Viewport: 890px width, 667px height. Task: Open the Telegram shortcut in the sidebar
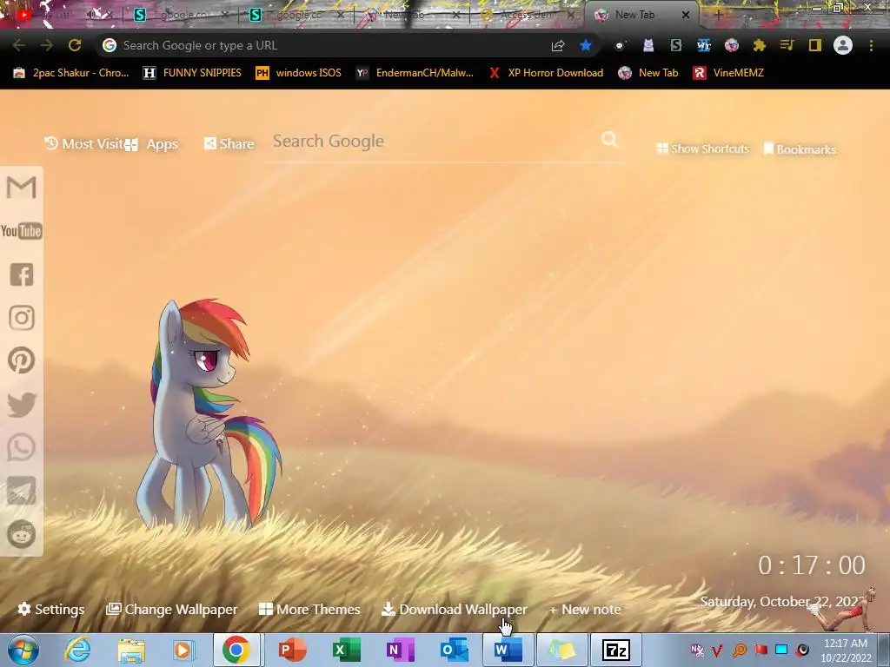22,491
